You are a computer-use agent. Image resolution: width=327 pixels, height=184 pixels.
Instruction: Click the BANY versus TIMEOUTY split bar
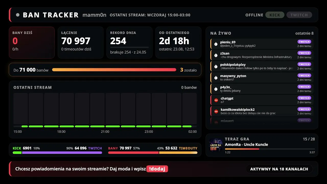point(153,153)
